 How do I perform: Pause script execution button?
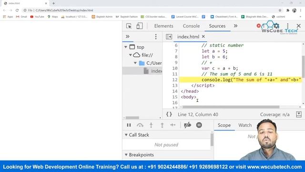coord(129,125)
